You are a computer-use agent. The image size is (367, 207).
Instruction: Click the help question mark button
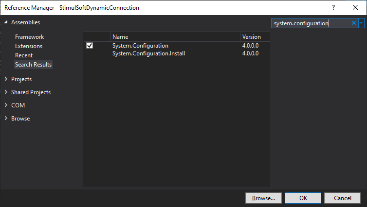pos(333,7)
